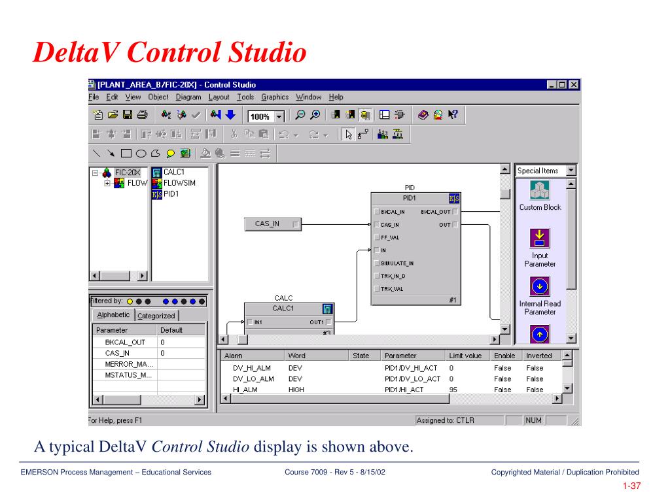Select the Ellipse drawing tool
This screenshot has height=502, width=670.
[141, 153]
